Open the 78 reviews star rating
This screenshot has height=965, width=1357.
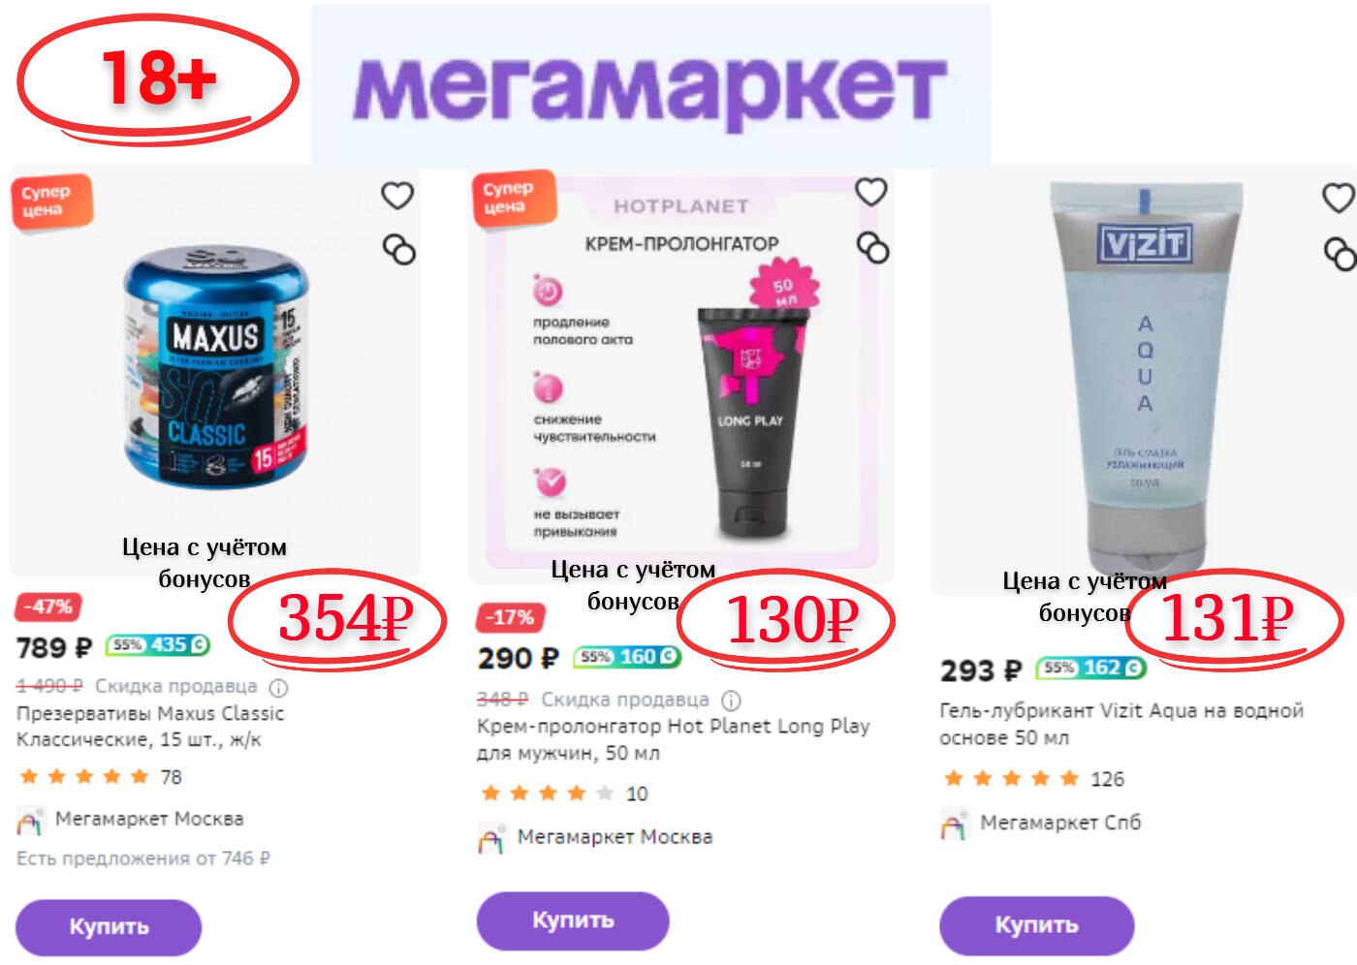click(x=99, y=777)
